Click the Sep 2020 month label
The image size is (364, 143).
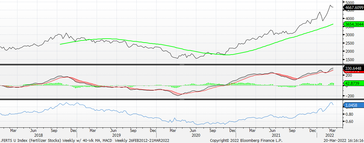(x=213, y=131)
